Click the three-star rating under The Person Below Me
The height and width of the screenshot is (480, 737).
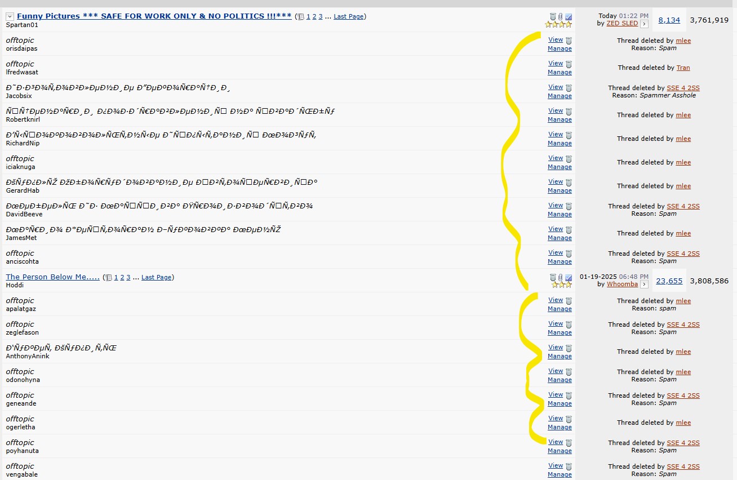[x=561, y=284]
